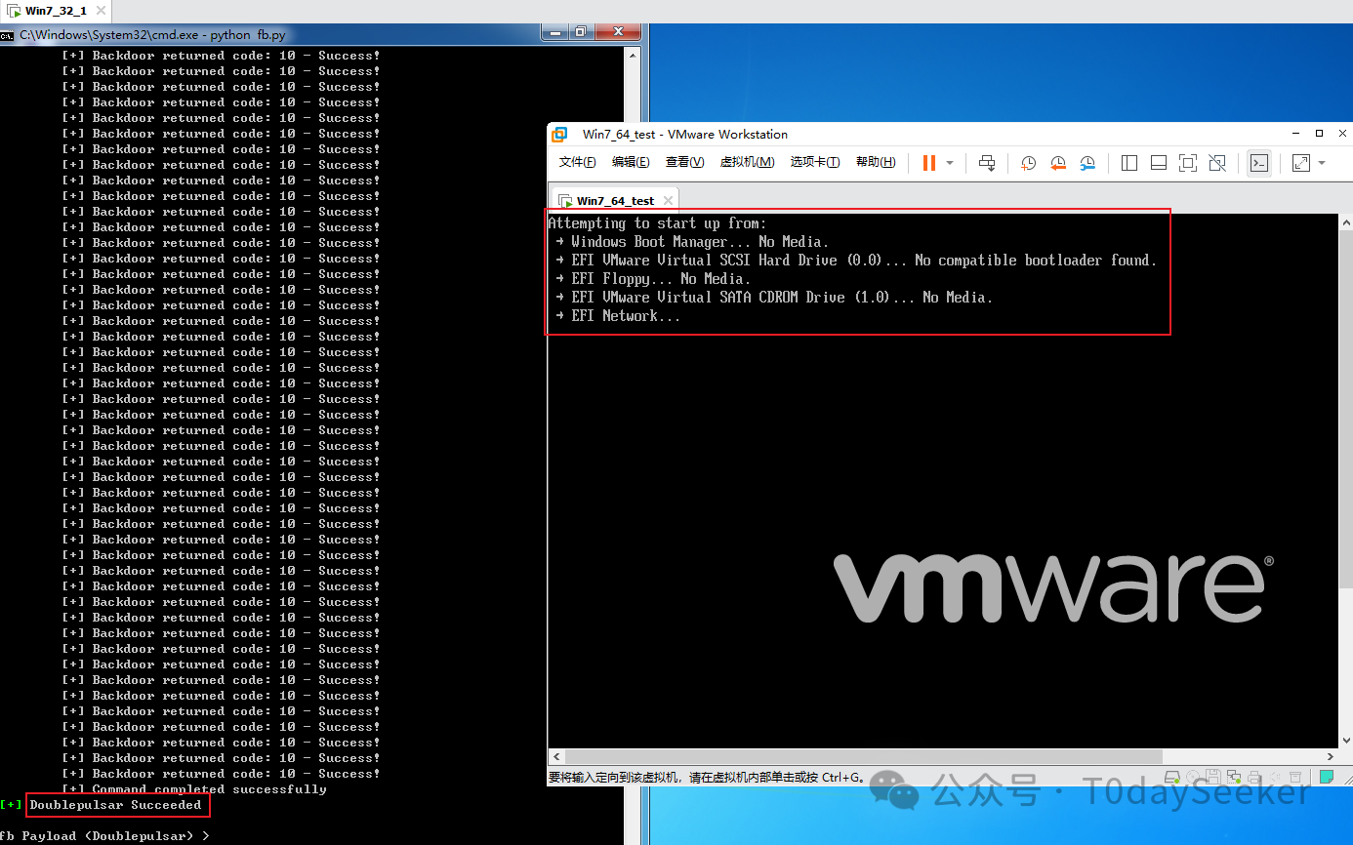Toggle the console view button

[x=1259, y=163]
